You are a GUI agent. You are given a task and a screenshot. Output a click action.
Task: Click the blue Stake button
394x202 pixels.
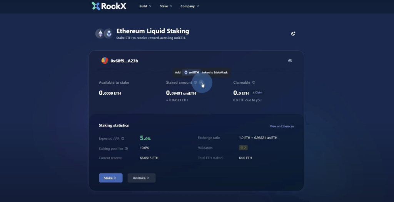point(110,178)
